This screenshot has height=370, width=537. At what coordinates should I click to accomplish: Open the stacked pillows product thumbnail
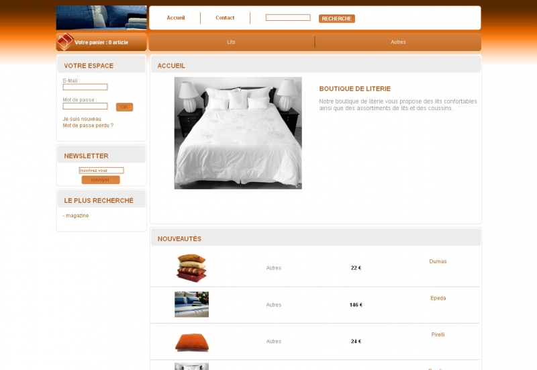[x=191, y=268]
